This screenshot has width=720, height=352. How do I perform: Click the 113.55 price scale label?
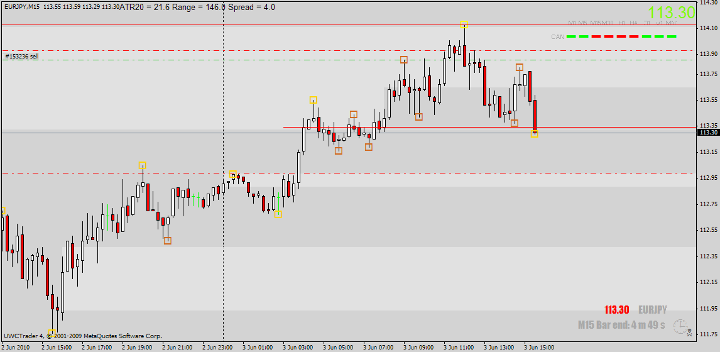(707, 100)
